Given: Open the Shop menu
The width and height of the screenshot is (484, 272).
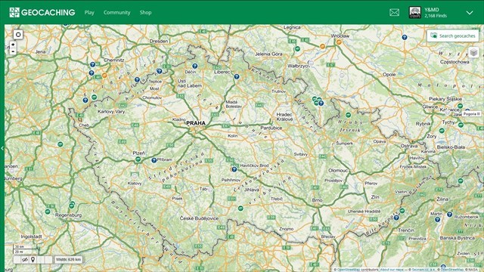Looking at the screenshot, I should point(145,13).
